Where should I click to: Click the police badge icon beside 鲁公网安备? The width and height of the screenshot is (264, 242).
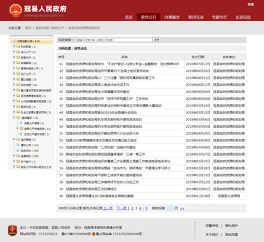tap(94, 234)
